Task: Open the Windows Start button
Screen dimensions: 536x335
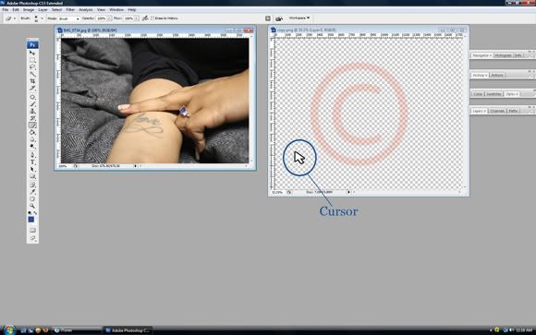Action: tap(9, 329)
